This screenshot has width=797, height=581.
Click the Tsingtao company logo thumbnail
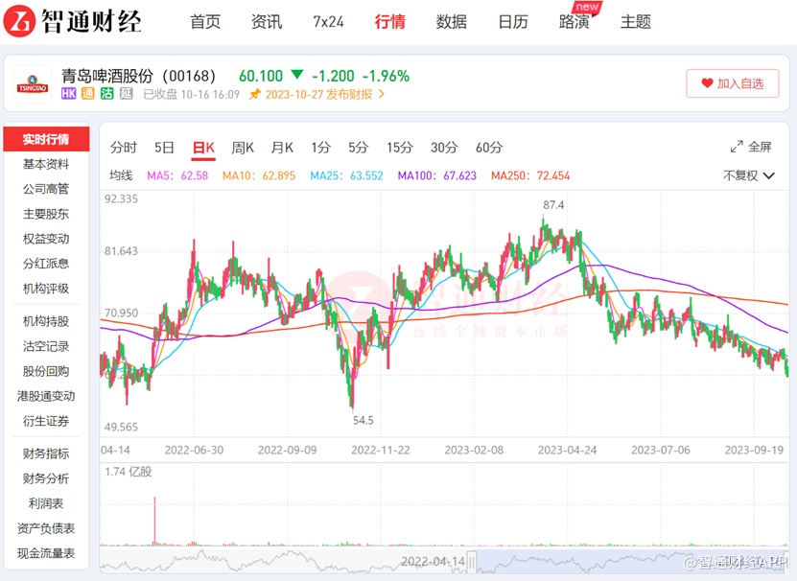pos(33,85)
